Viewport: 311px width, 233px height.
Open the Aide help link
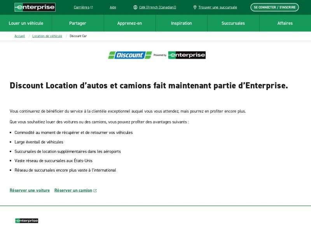tap(113, 7)
